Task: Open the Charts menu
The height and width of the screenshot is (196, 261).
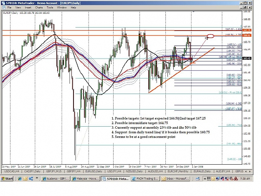Action: tap(39, 8)
